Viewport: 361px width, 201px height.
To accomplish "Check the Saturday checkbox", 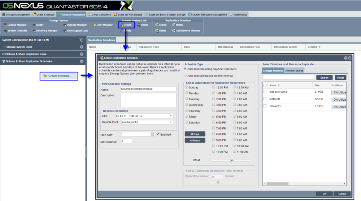I will [x=186, y=122].
